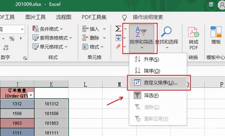Open 套用表格格式 table format gallery
The width and height of the screenshot is (225, 136).
click(52, 38)
